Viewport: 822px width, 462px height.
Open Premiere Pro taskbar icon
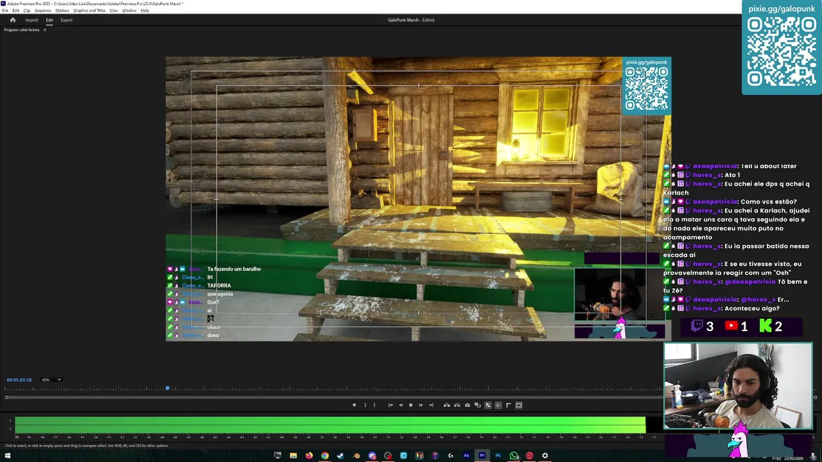tap(482, 456)
